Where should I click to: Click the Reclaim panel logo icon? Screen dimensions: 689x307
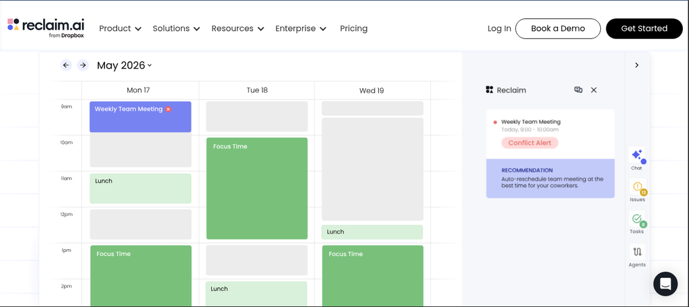point(490,90)
